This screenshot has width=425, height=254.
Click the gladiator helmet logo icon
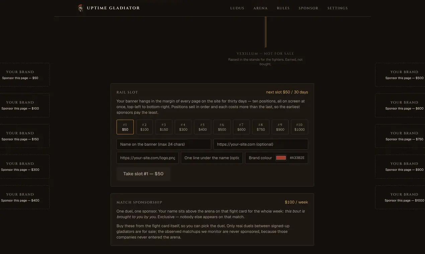pyautogui.click(x=80, y=8)
